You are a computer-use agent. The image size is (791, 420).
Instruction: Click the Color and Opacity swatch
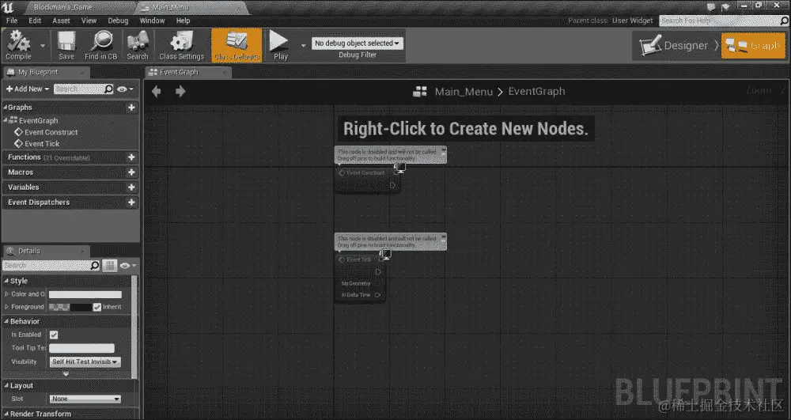click(x=85, y=294)
